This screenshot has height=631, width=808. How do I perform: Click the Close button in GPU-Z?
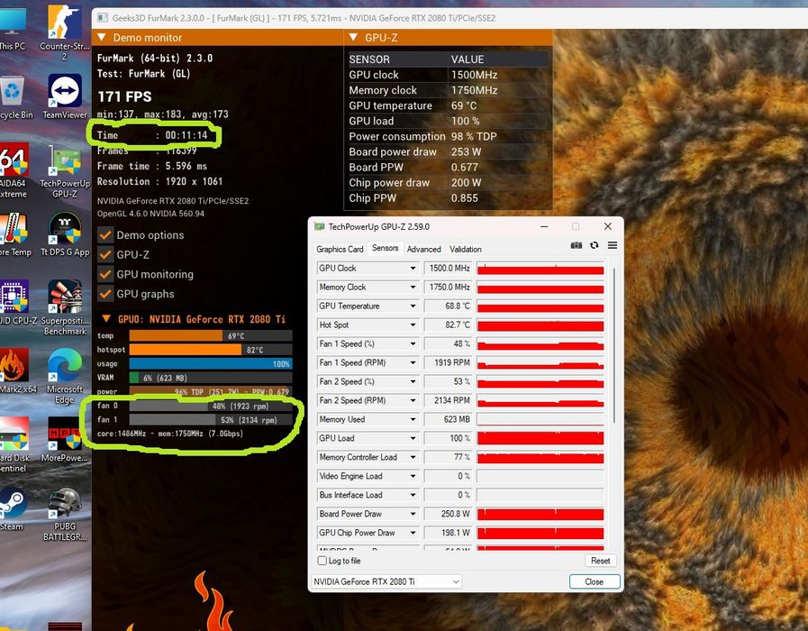595,581
